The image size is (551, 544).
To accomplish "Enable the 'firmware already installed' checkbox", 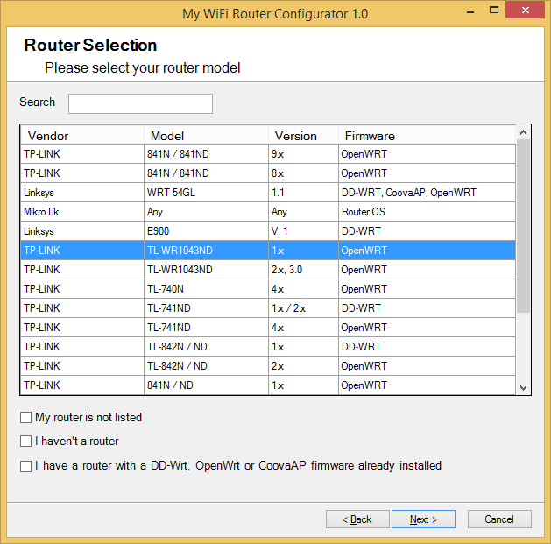I will [x=25, y=466].
